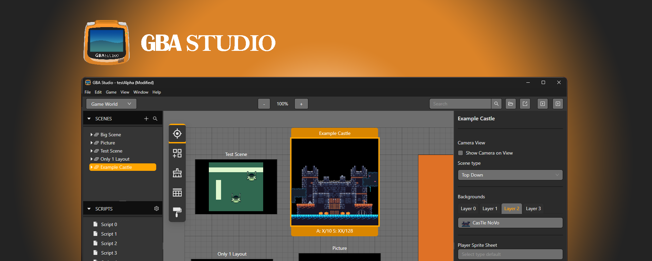Click the Search input field
This screenshot has width=652, height=261.
pos(460,104)
